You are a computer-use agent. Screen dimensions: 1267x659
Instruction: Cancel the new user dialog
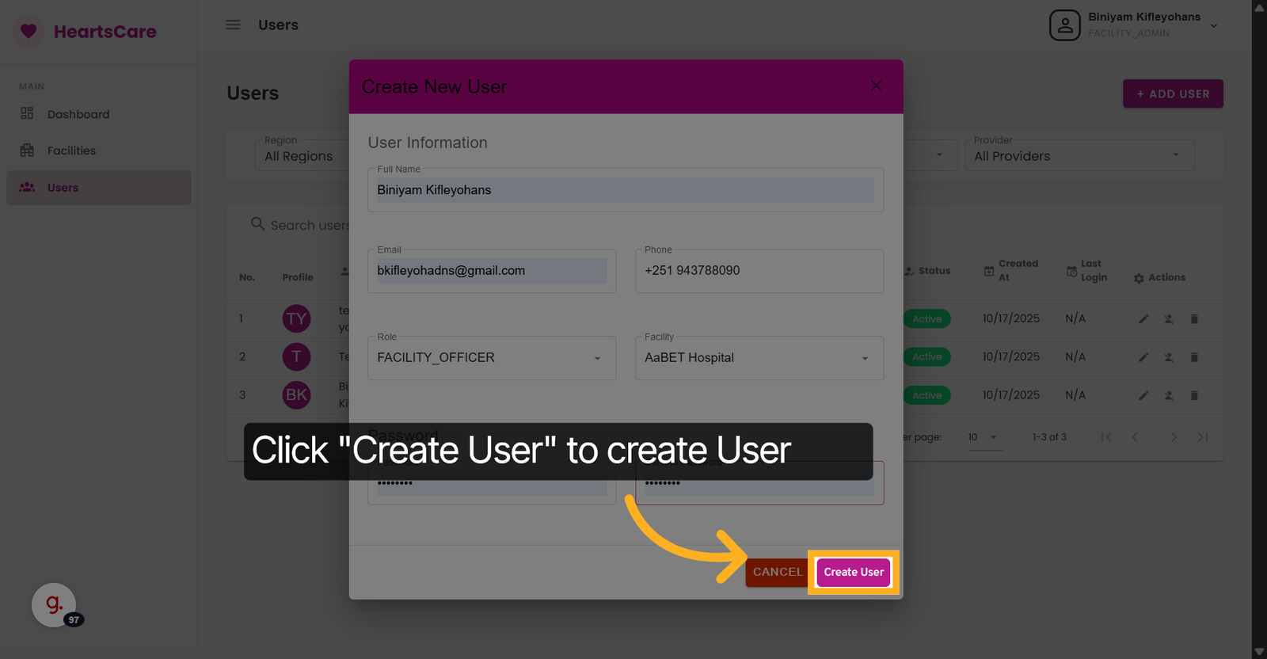click(777, 572)
